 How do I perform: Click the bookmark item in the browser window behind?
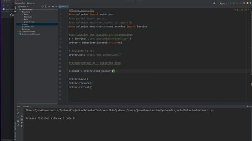pos(8,9)
